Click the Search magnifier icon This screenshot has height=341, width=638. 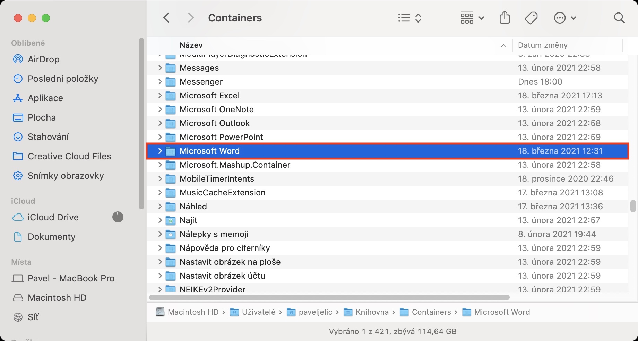click(x=619, y=18)
